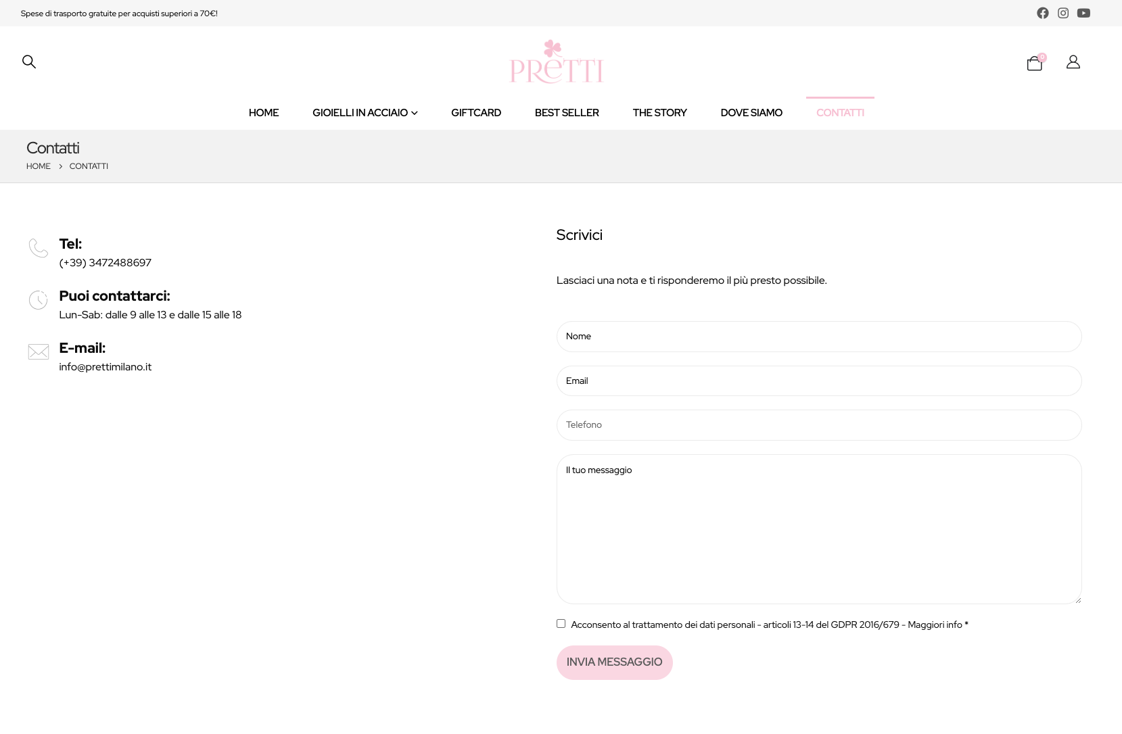
Task: Open the YouTube social link
Action: click(x=1083, y=14)
